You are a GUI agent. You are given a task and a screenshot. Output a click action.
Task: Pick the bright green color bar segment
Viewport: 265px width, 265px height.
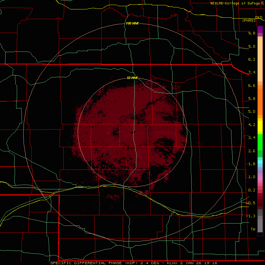click(x=260, y=142)
